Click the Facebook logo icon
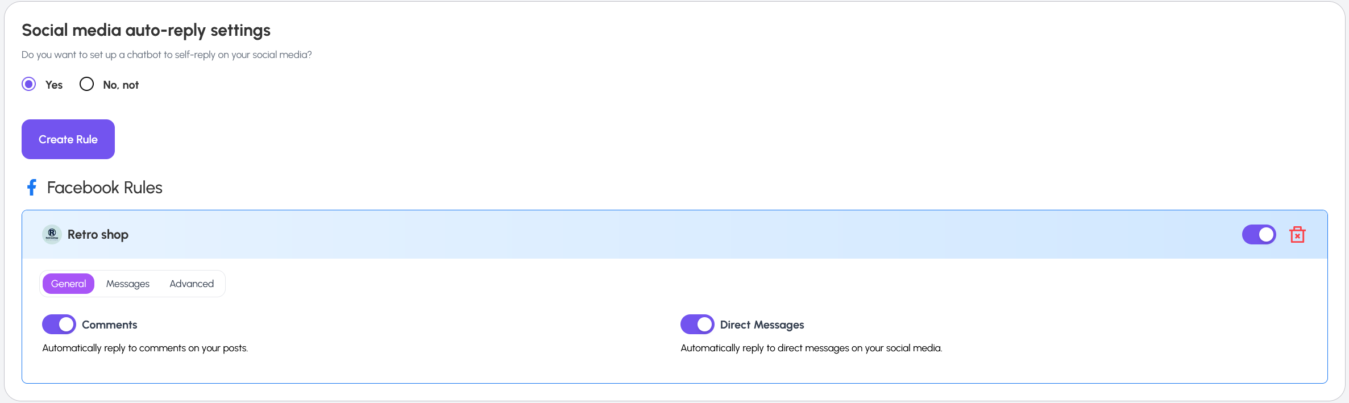Viewport: 1349px width, 403px height. coord(32,188)
